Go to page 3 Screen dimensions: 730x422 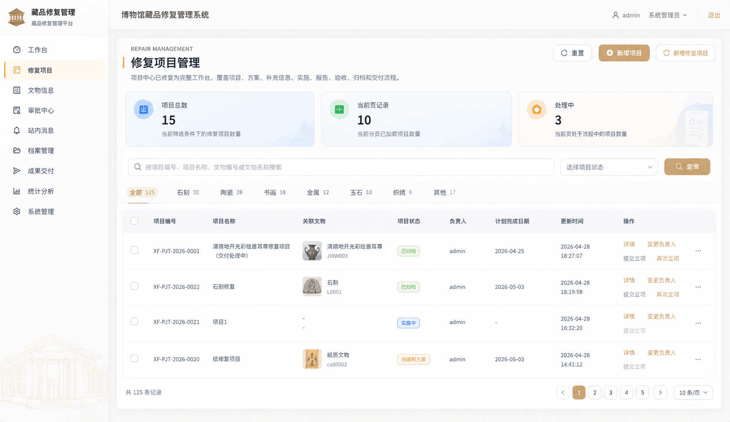click(610, 392)
